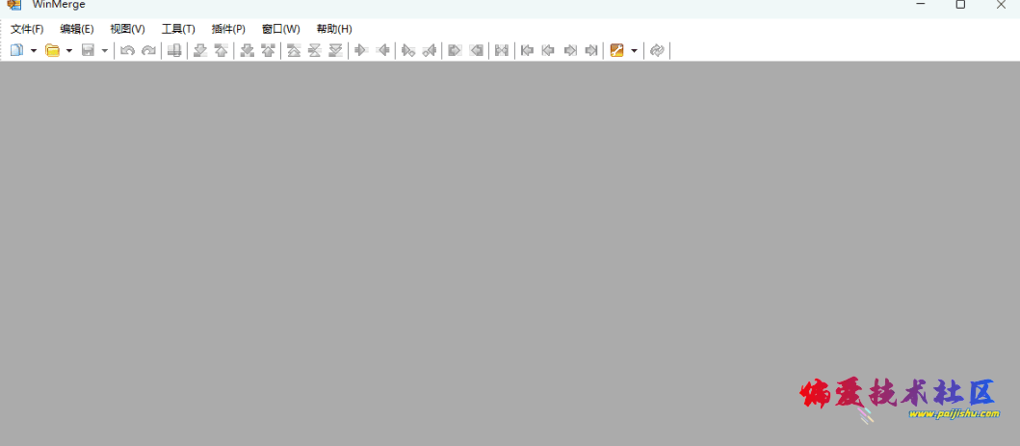The image size is (1020, 446).
Task: Open the 工具(T) menu
Action: (178, 29)
